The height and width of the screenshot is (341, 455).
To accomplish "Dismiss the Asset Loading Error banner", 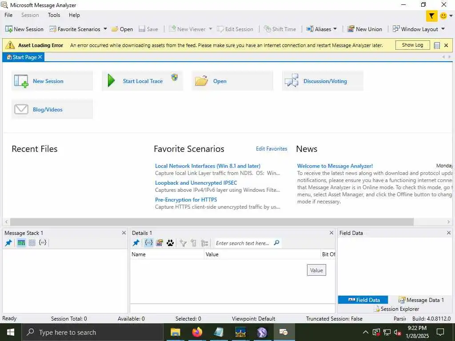I will pos(446,45).
